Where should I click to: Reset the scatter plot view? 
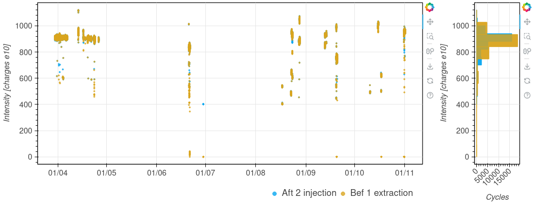pos(430,80)
